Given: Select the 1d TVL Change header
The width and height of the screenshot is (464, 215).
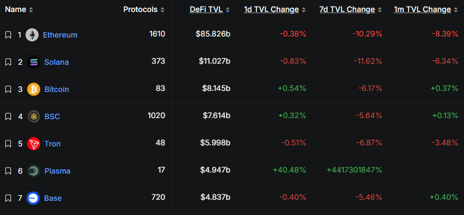Looking at the screenshot, I should (x=271, y=9).
